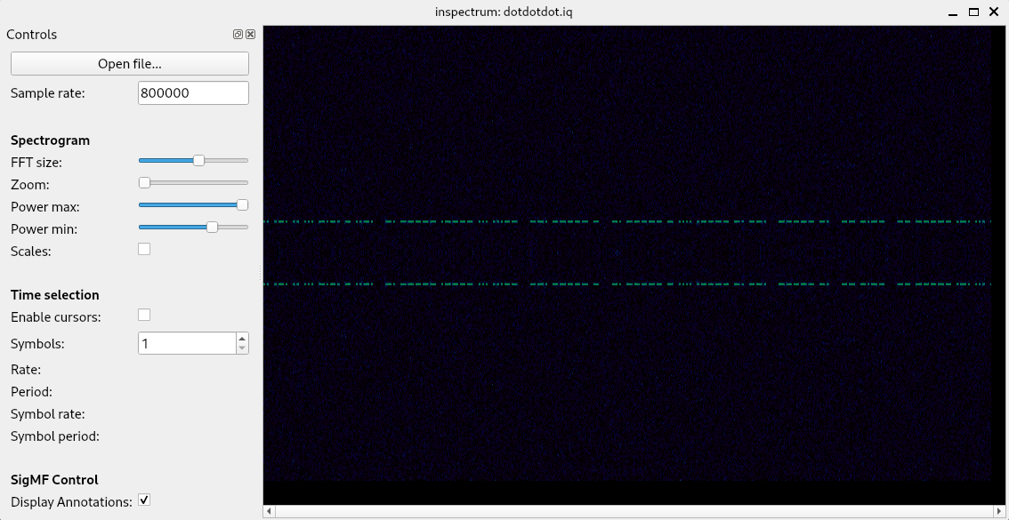The image size is (1009, 520).
Task: Click the Zoom slider handle
Action: [144, 183]
